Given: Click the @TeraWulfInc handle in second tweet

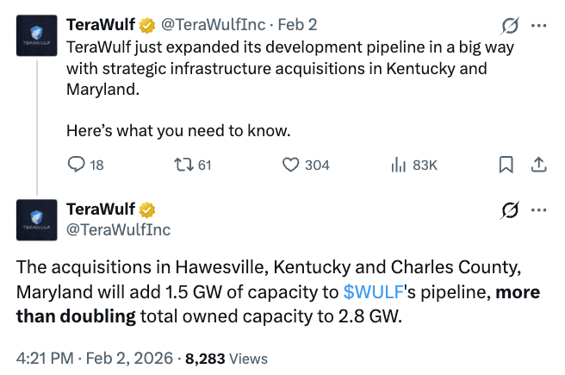Looking at the screenshot, I should [x=118, y=229].
